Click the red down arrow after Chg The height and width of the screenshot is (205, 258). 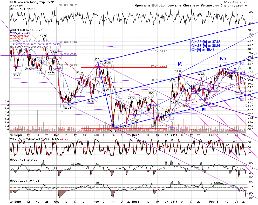click(246, 6)
